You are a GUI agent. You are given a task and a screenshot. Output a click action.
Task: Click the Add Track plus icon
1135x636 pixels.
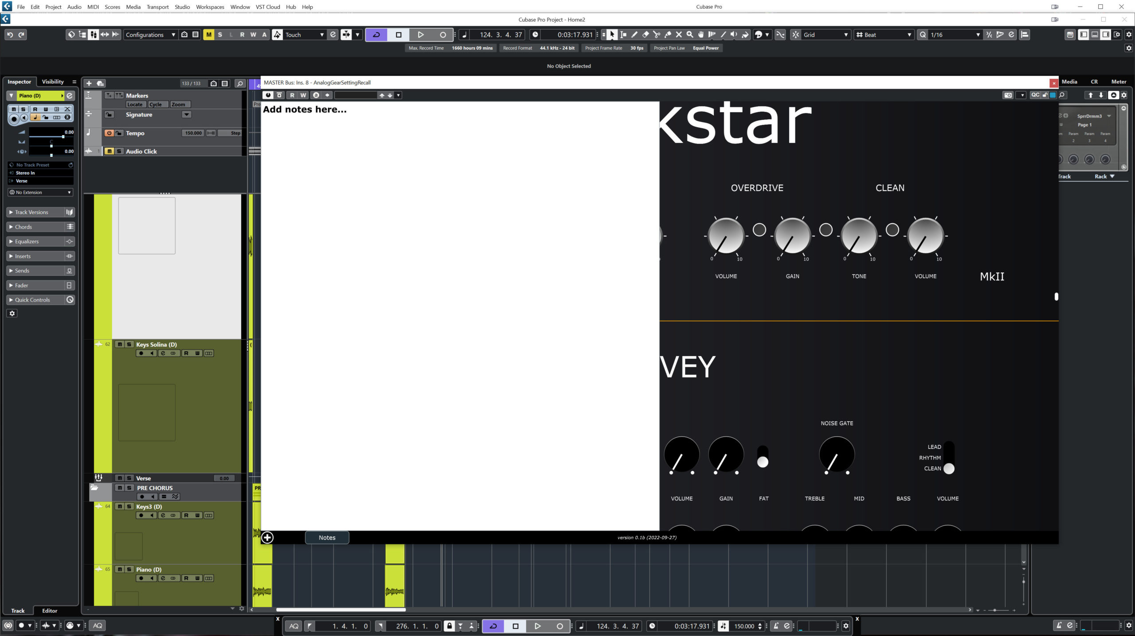89,83
